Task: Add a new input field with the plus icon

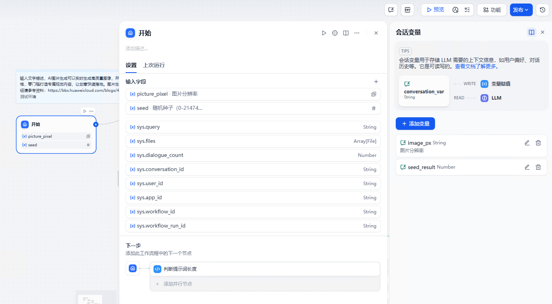Action: click(376, 82)
